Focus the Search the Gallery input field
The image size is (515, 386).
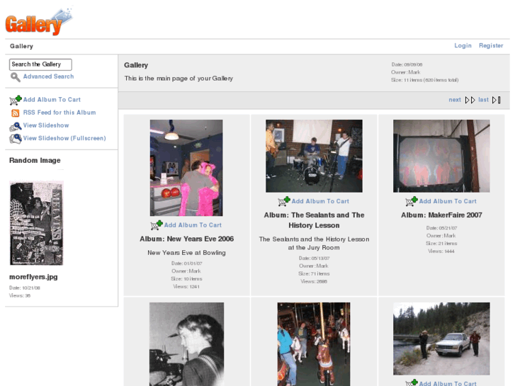coord(40,64)
